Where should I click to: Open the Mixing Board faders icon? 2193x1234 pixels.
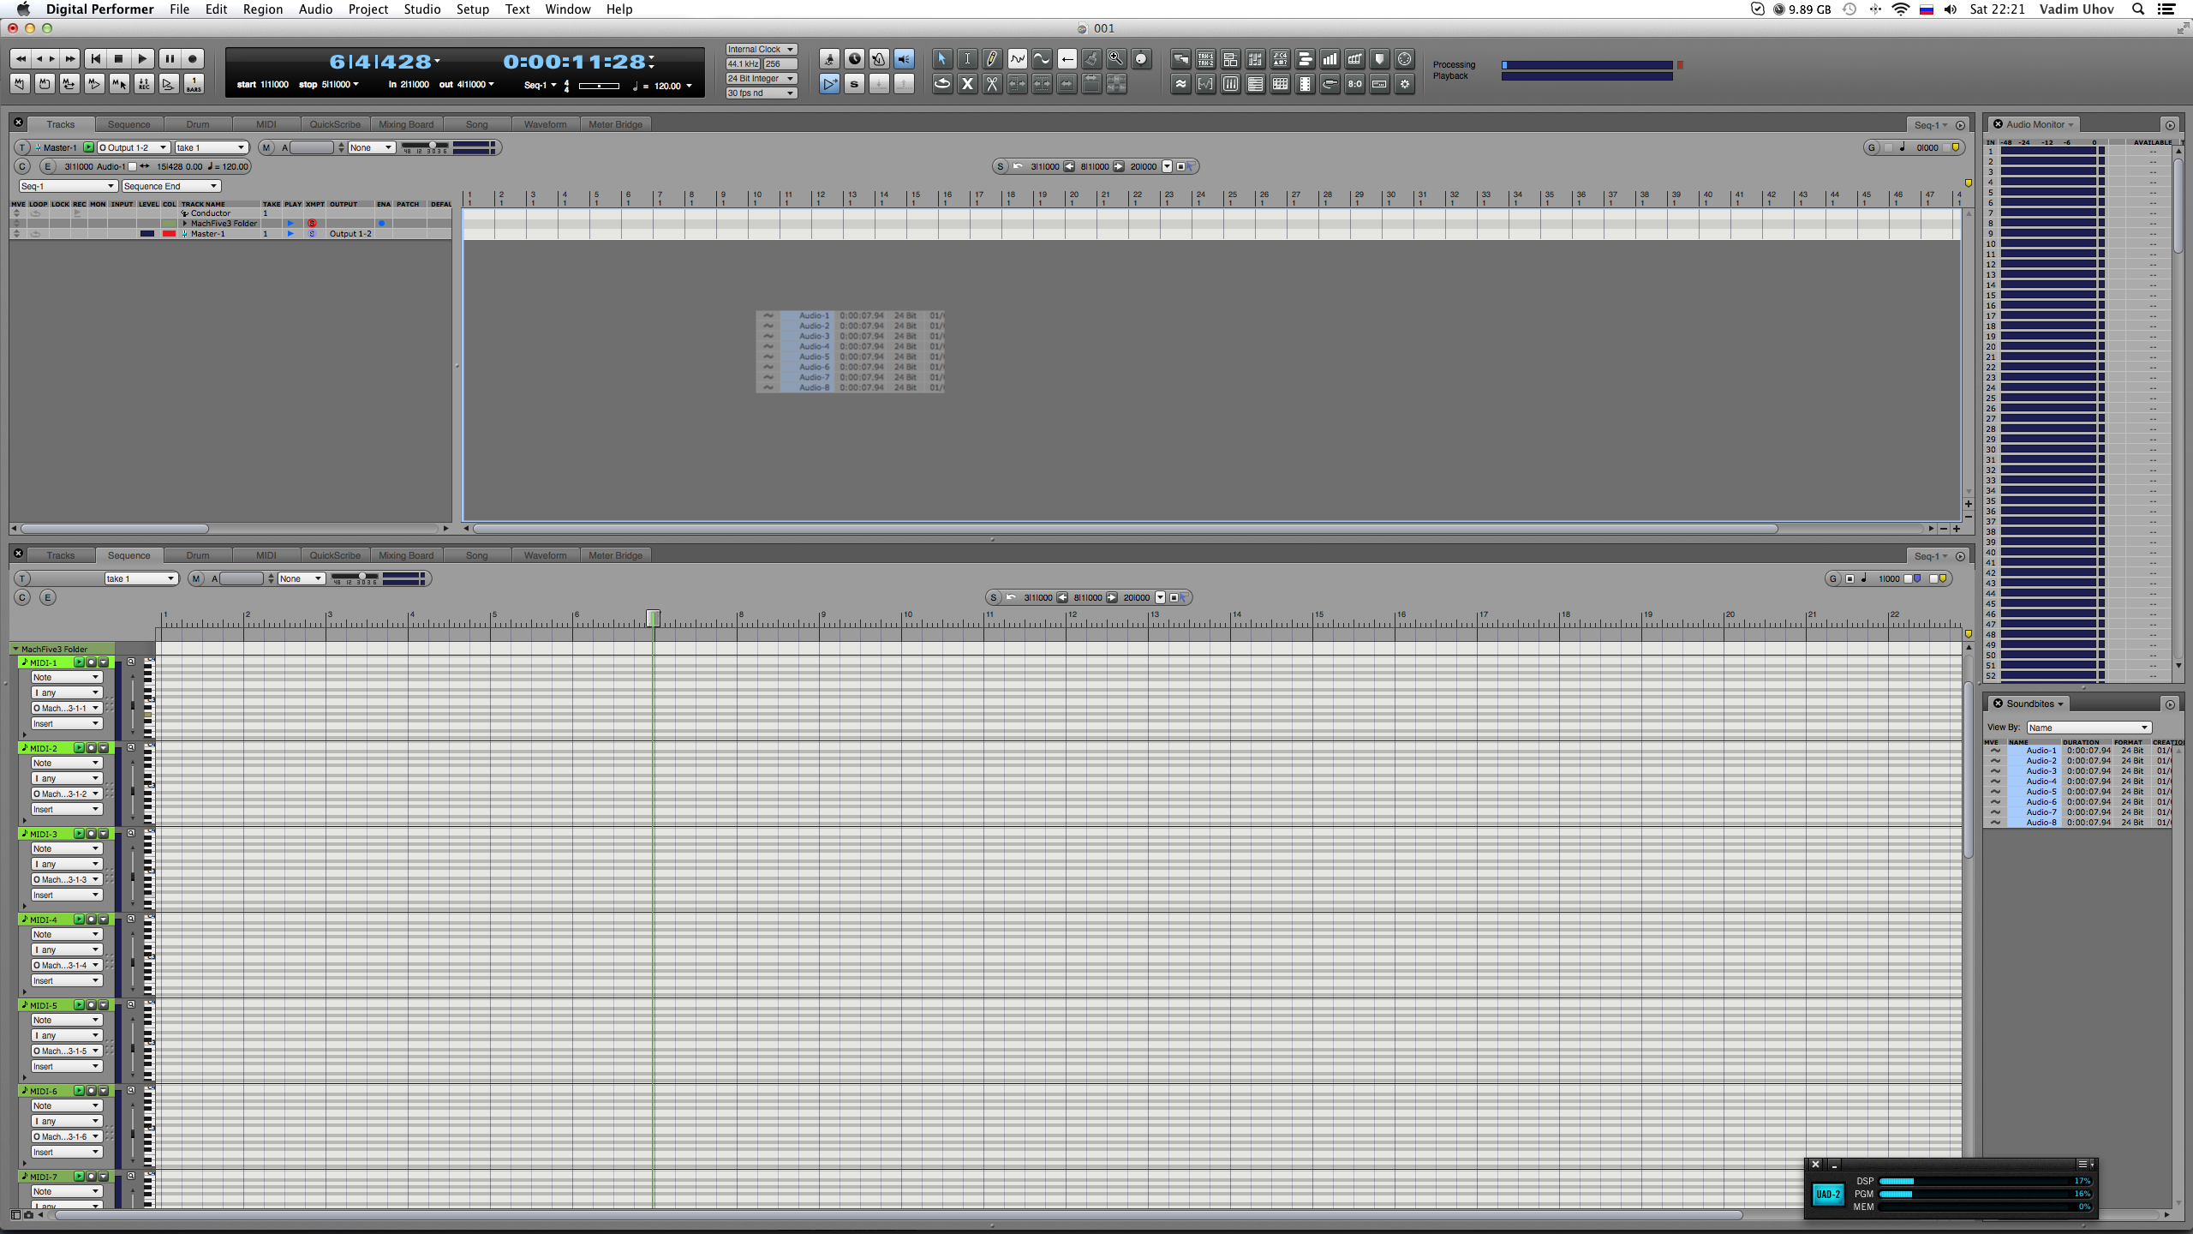pyautogui.click(x=1230, y=84)
